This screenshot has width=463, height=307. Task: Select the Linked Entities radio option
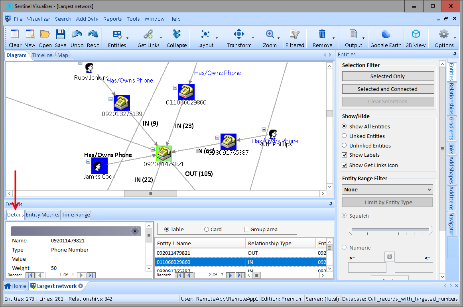345,136
